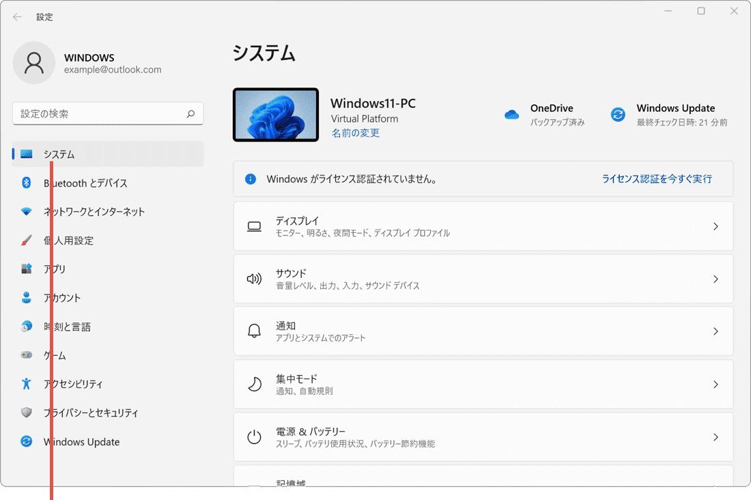Image resolution: width=751 pixels, height=500 pixels.
Task: Click the 設定の検索 search box
Action: pos(107,113)
